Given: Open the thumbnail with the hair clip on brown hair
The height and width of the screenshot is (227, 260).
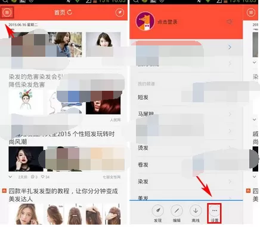Looking at the screenshot, I should (75, 214).
